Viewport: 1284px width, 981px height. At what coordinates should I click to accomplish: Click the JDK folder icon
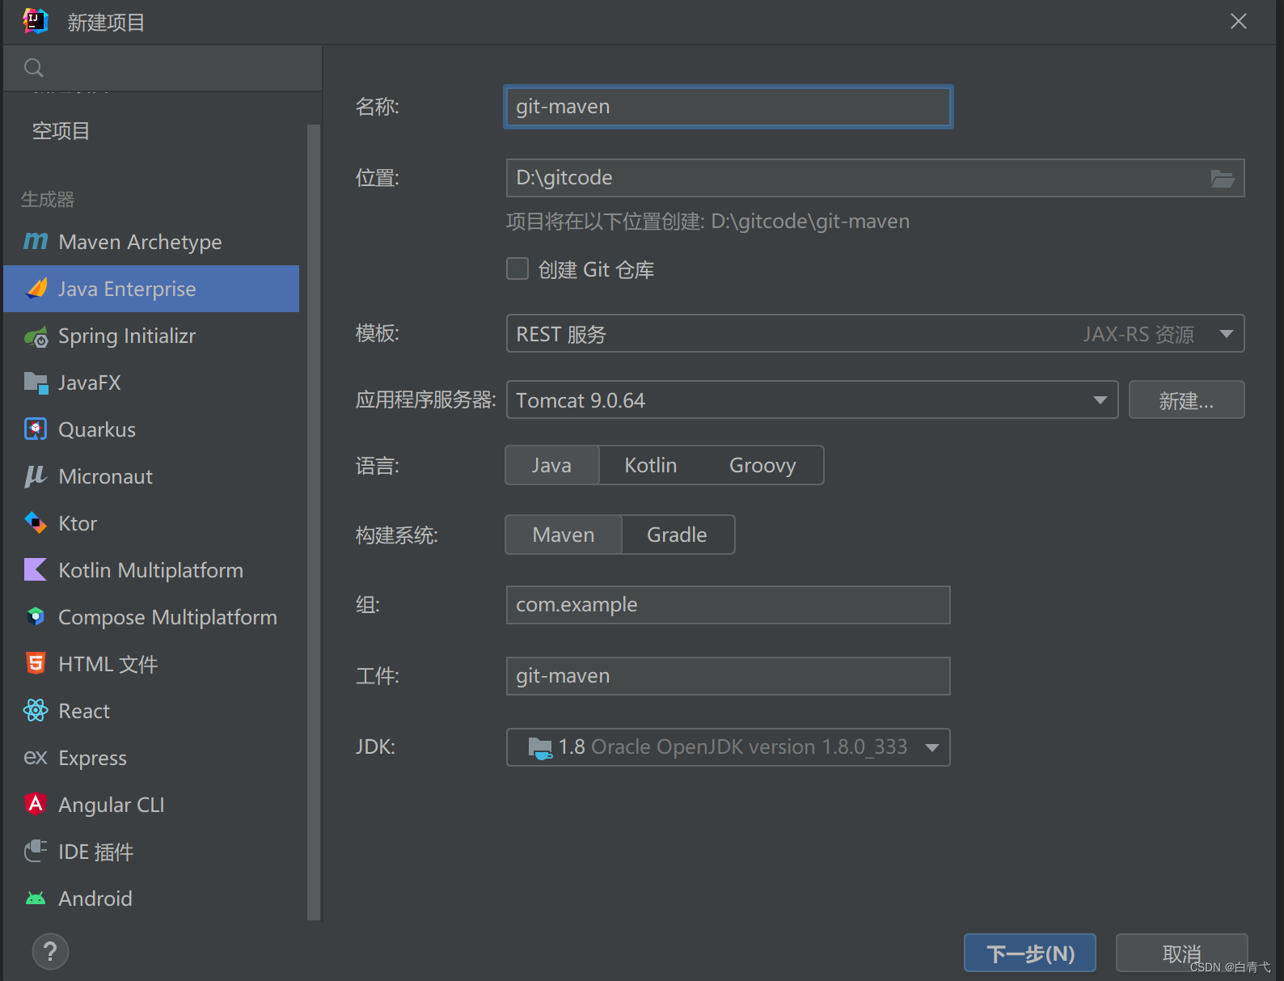[x=540, y=747]
